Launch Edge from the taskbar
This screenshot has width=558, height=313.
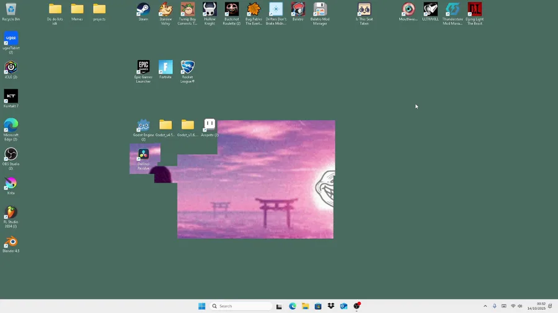pos(293,306)
